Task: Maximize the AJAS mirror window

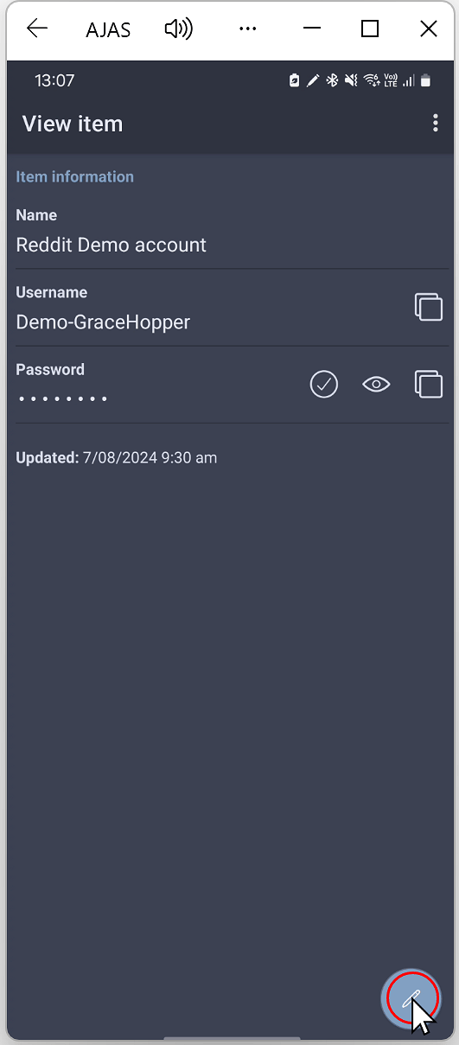Action: [370, 29]
